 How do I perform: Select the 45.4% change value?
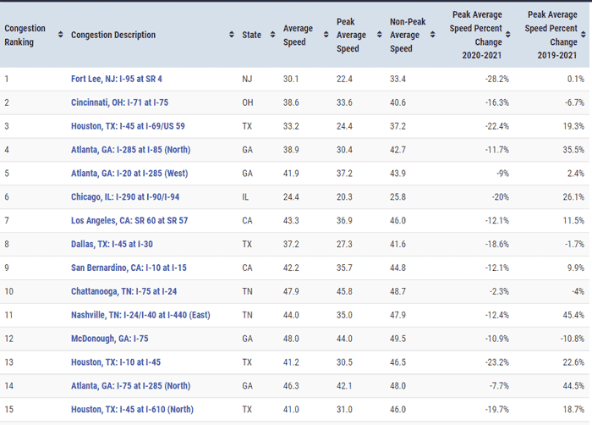click(574, 315)
